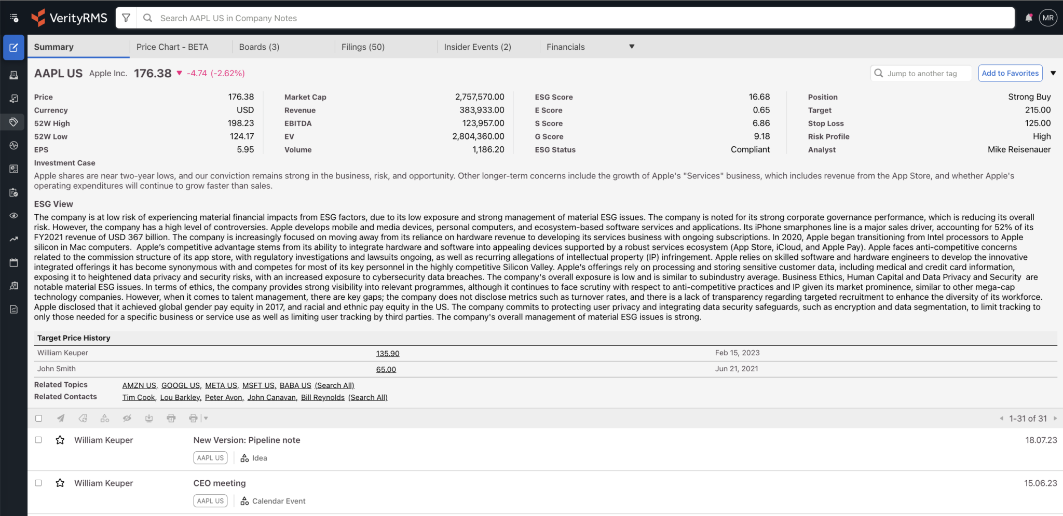Screen dimensions: 1063x516
Task: Open the Insider Events (2) tab
Action: tap(477, 47)
